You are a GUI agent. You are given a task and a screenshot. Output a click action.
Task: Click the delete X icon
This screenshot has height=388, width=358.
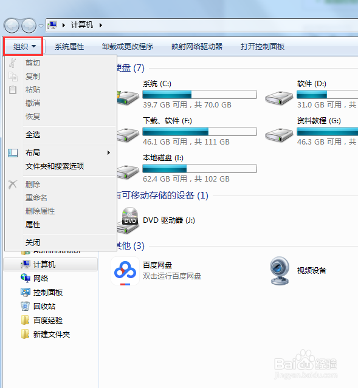click(x=13, y=185)
